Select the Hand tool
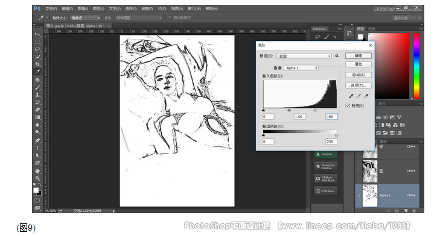440x236 pixels. coord(37,171)
